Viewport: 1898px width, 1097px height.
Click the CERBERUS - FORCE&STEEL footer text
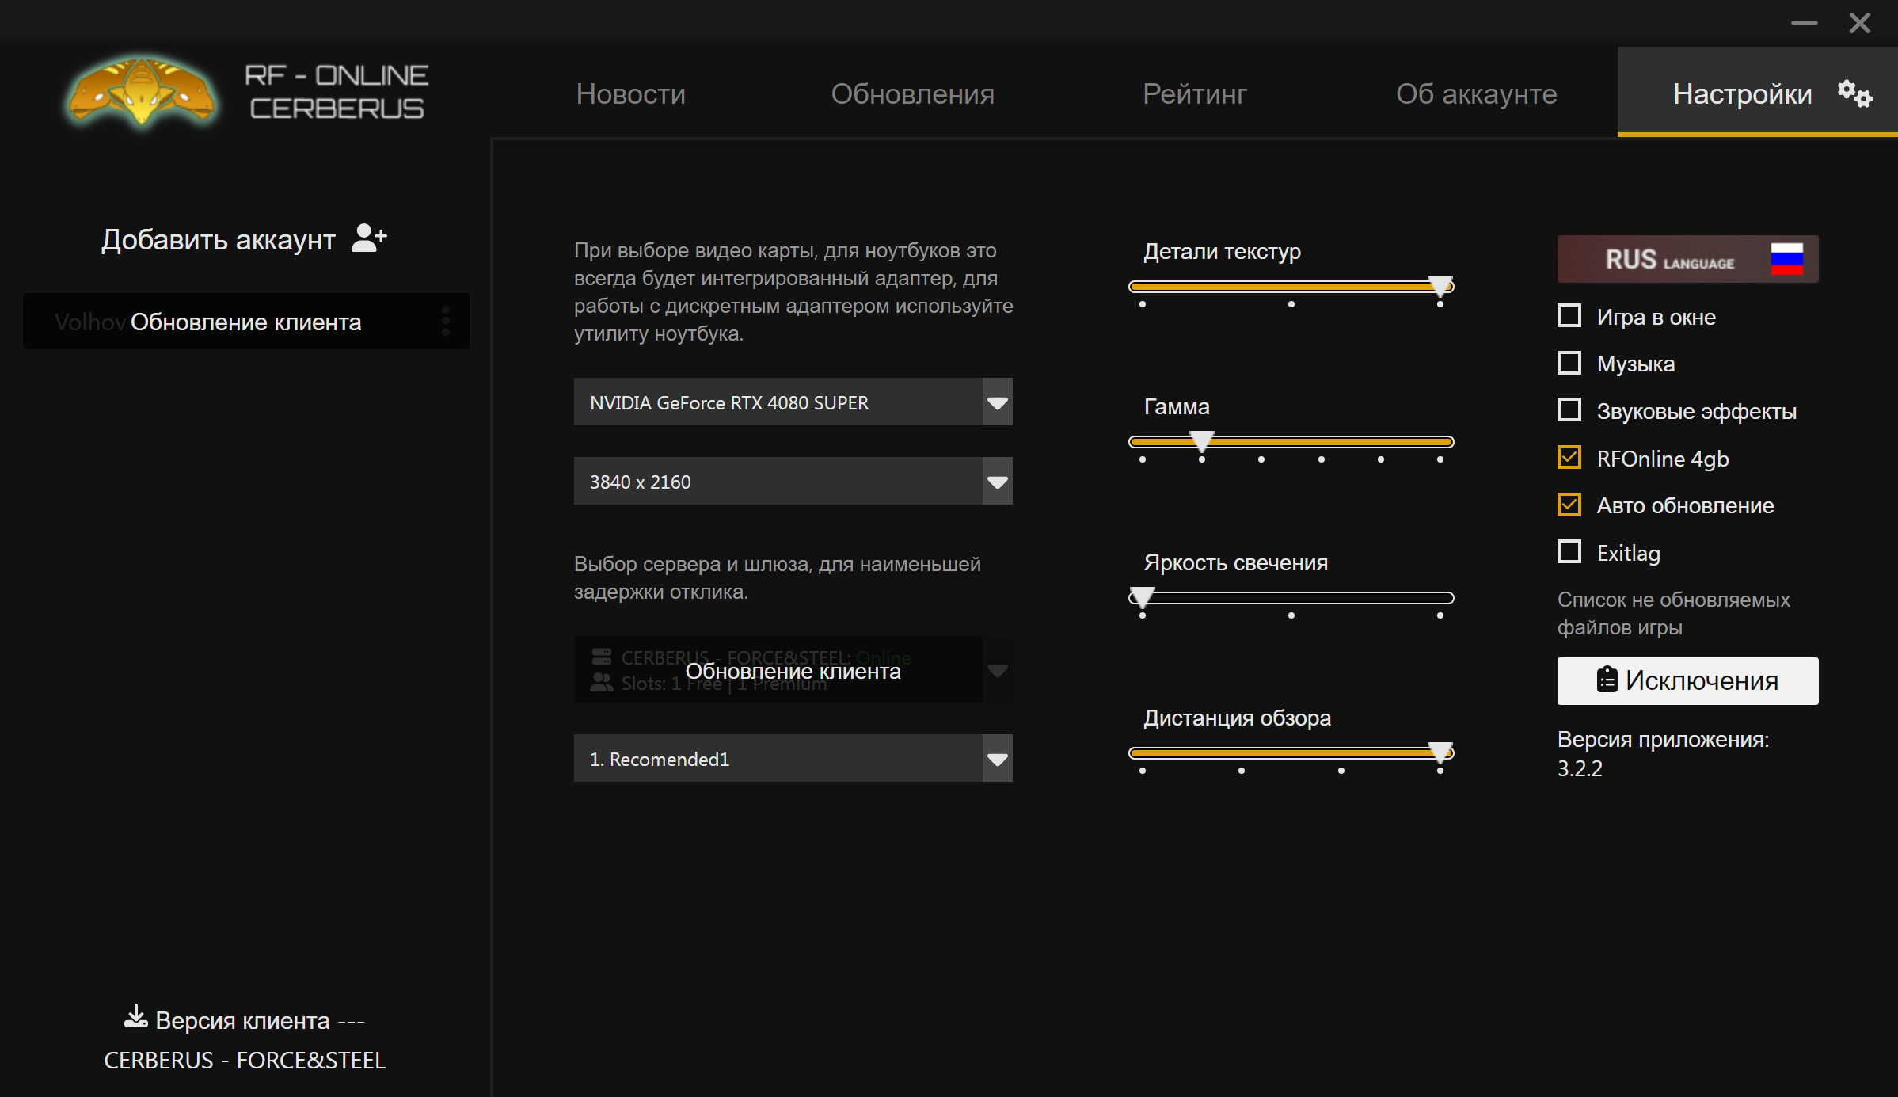click(245, 1060)
